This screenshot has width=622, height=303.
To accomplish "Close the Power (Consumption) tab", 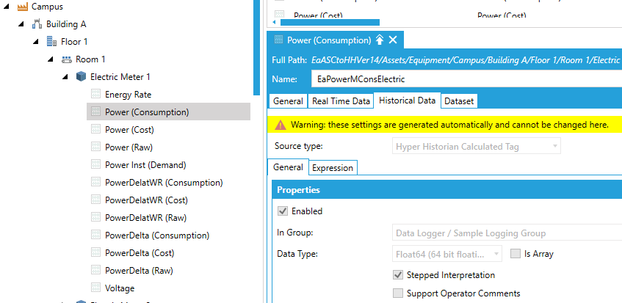I will click(x=393, y=40).
